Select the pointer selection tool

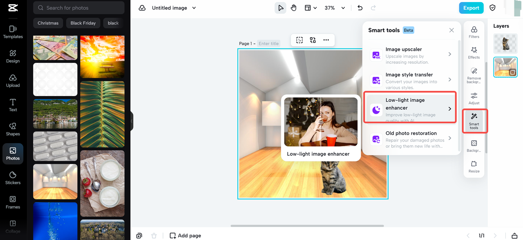(280, 8)
